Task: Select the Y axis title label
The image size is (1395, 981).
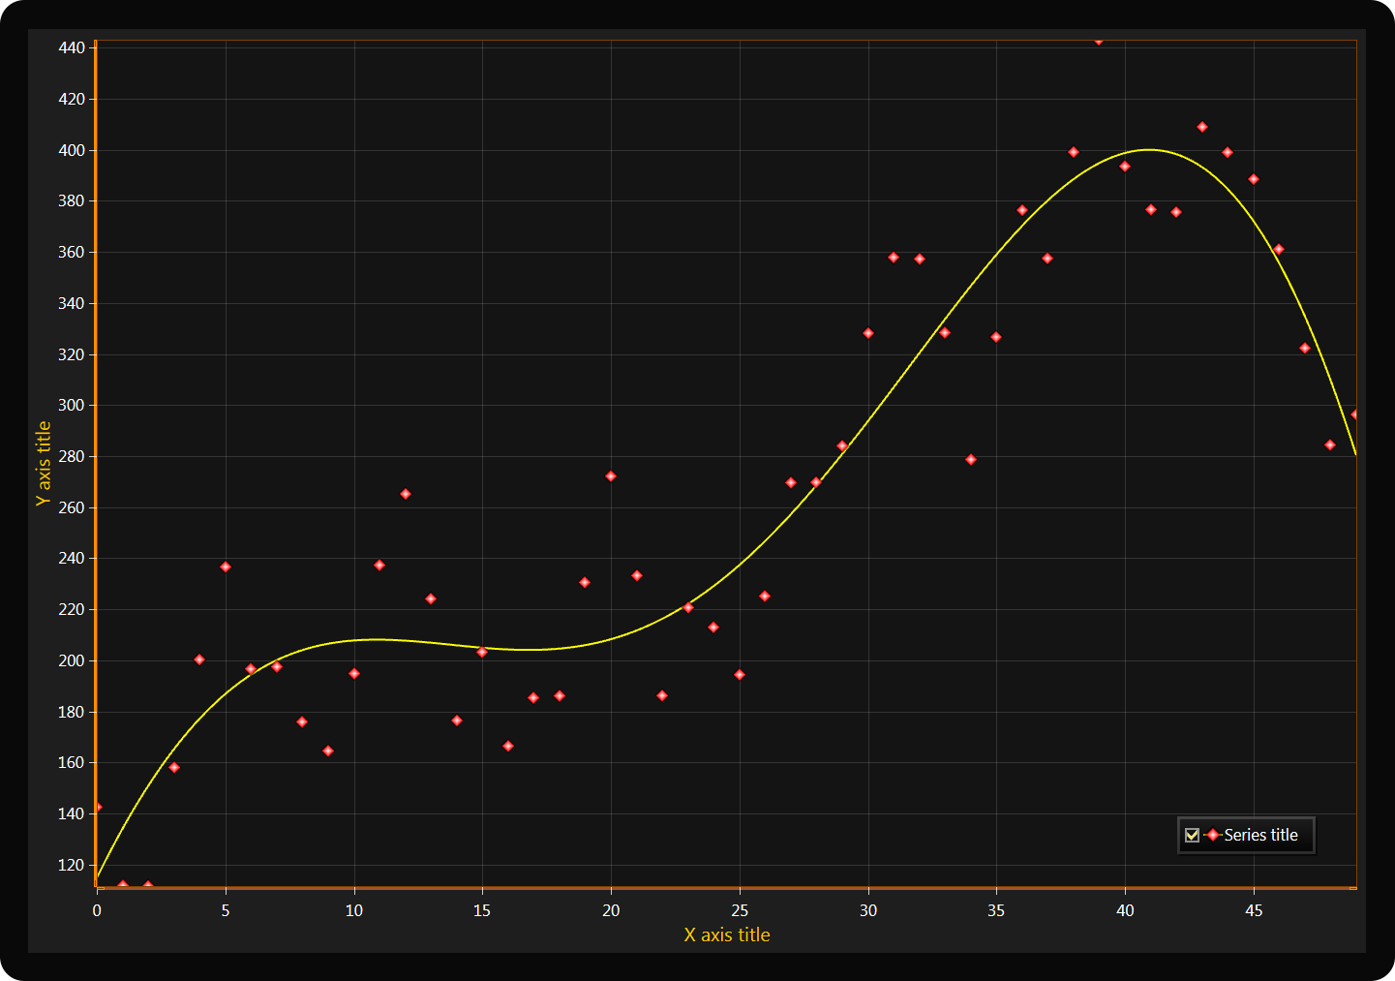Action: [44, 463]
